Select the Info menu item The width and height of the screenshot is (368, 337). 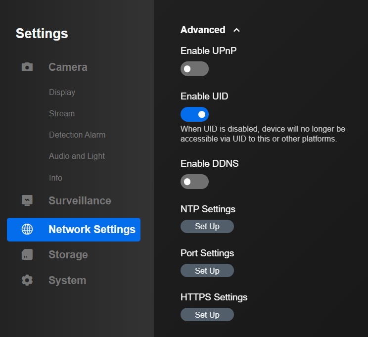[x=55, y=178]
